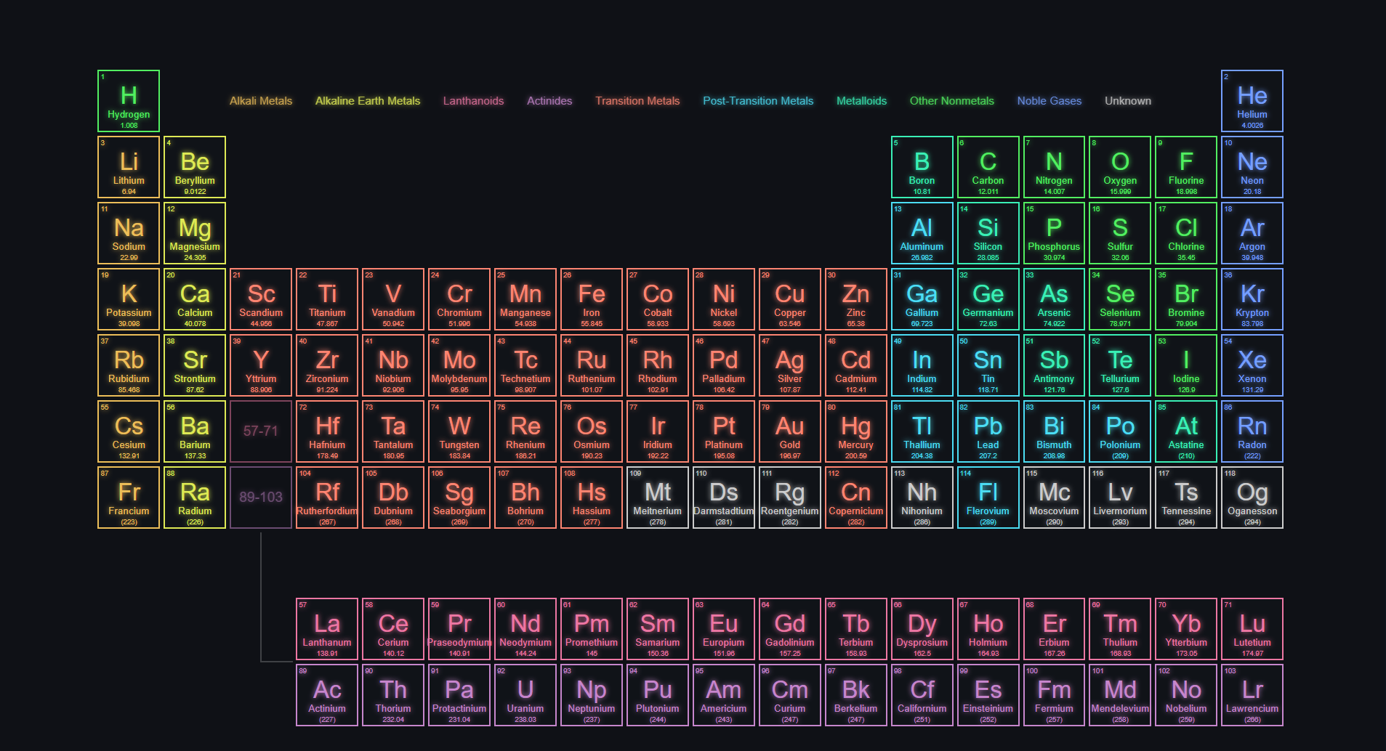
Task: Open the Meitnerium element tile
Action: tap(658, 498)
